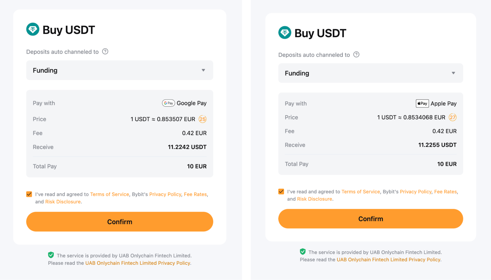Viewport: 491px width, 280px height.
Task: Click the 27-second price refresh countdown
Action: coord(453,117)
